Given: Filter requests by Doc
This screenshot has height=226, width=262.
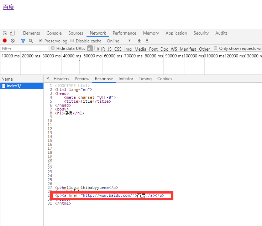Looking at the screenshot, I should 164,49.
